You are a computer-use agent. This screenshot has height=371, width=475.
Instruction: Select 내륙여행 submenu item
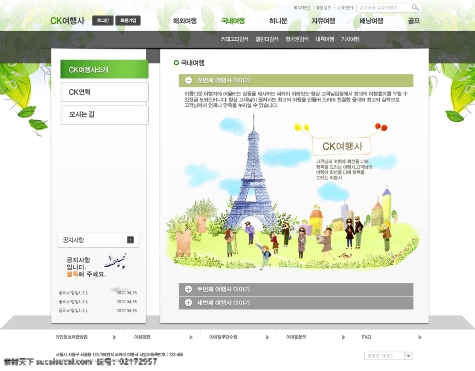tap(325, 39)
